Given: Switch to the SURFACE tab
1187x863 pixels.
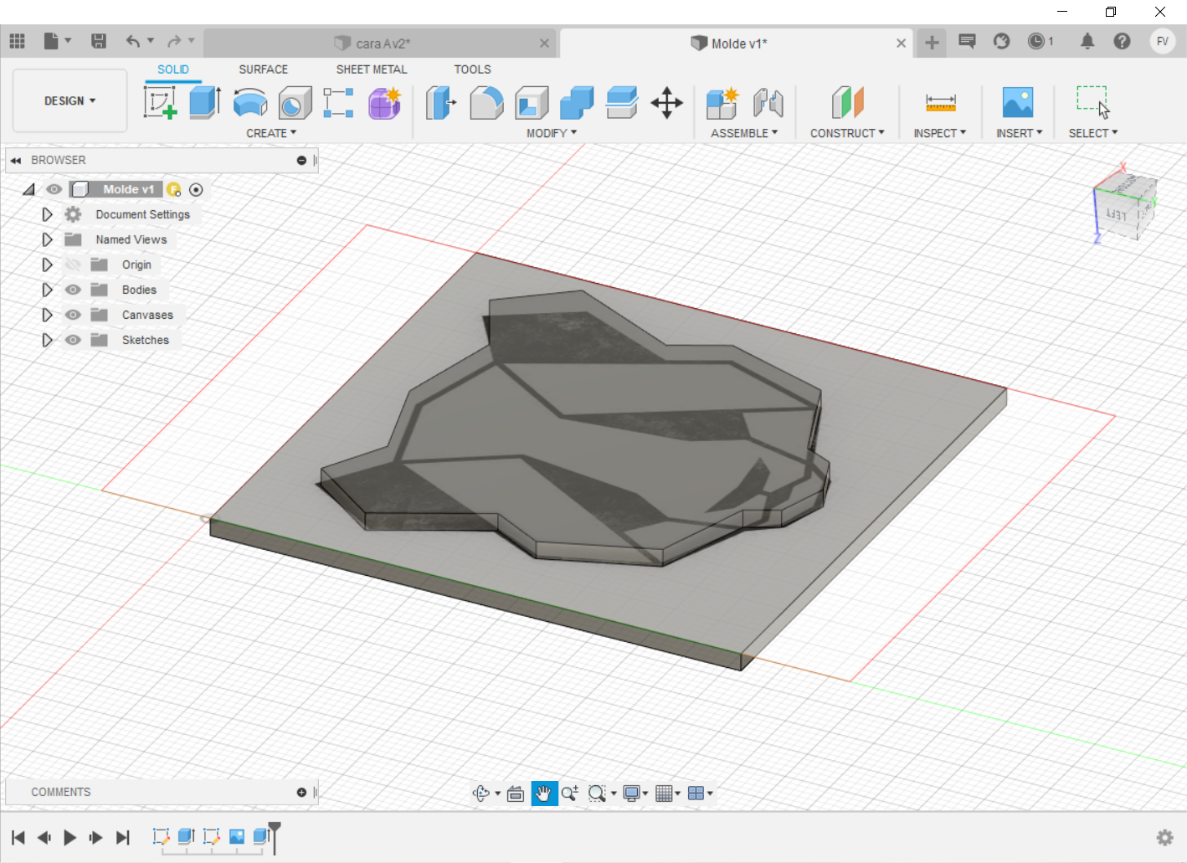Looking at the screenshot, I should pos(263,69).
